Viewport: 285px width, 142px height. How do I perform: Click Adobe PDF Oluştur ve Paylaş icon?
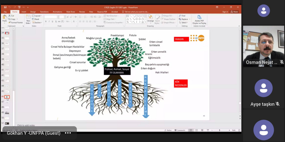[x=199, y=20]
